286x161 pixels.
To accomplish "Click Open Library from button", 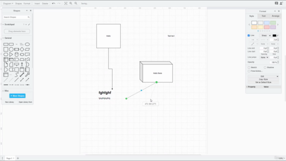I will pos(25,102).
